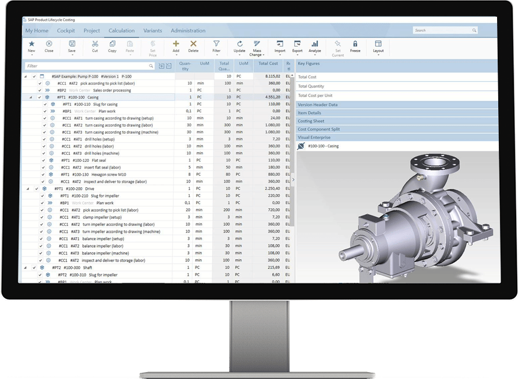
Task: Collapse the #100-100 Casing tree node
Action: 31,97
